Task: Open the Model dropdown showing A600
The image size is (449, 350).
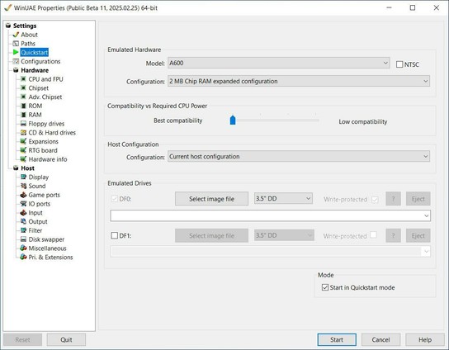Action: tap(279, 63)
